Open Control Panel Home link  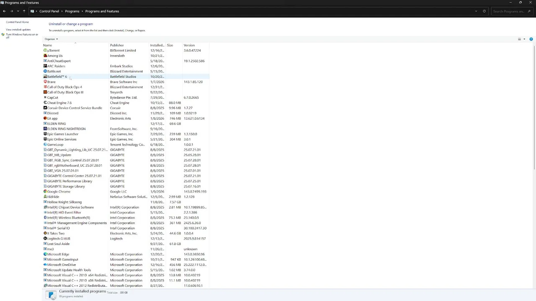17,22
